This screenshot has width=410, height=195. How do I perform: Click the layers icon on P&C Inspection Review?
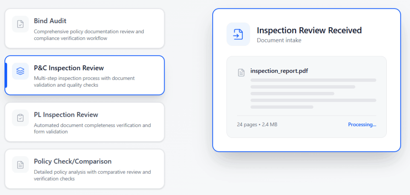click(20, 71)
